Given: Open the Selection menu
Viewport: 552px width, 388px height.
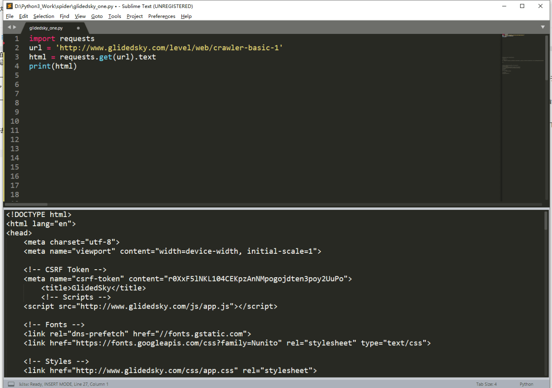Looking at the screenshot, I should click(44, 16).
